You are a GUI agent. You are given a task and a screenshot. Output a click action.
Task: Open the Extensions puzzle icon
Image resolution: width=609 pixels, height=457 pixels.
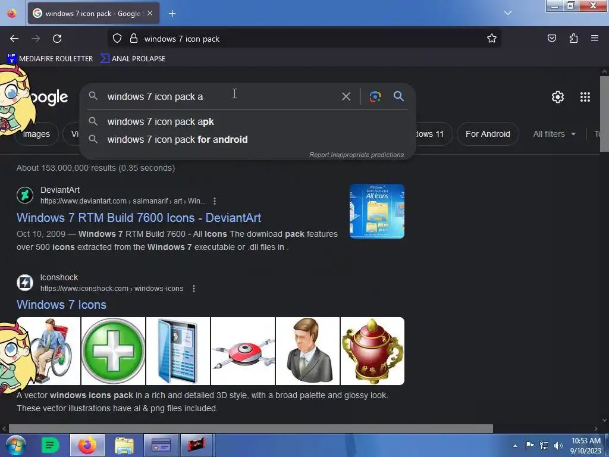click(573, 39)
